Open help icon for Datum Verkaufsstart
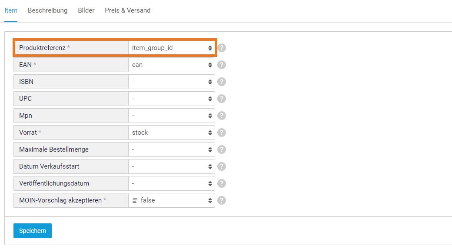The height and width of the screenshot is (249, 452). (221, 166)
